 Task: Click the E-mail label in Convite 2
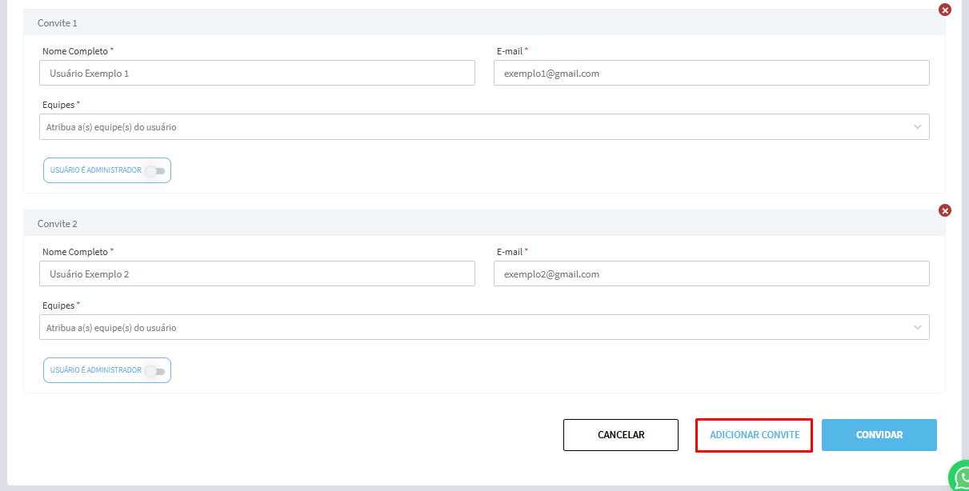click(x=510, y=252)
